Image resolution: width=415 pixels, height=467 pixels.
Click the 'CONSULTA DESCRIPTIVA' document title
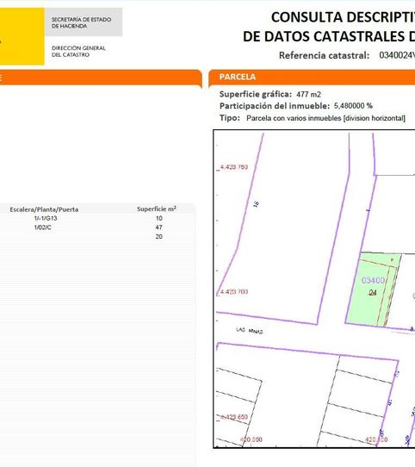click(x=343, y=17)
